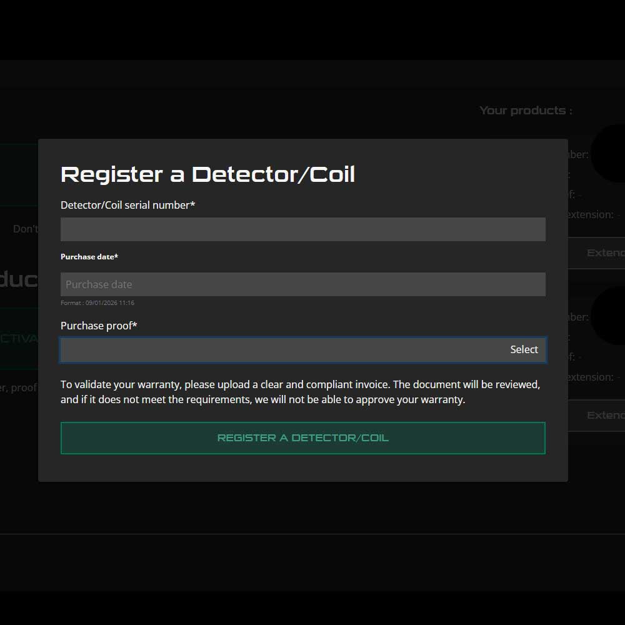625x625 pixels.
Task: Click the "Register a Detector/Coil" dialog heading
Action: coord(207,174)
